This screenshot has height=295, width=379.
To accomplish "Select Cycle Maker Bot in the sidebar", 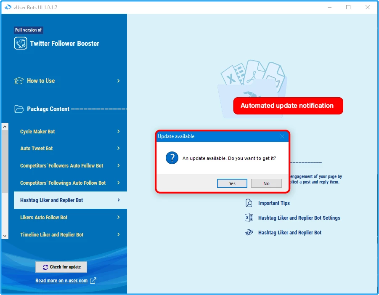I will click(x=70, y=131).
